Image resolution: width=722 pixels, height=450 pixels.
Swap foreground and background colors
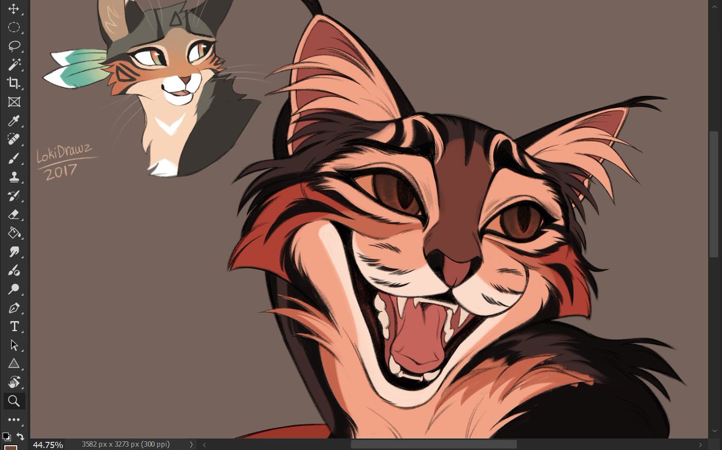(x=20, y=436)
